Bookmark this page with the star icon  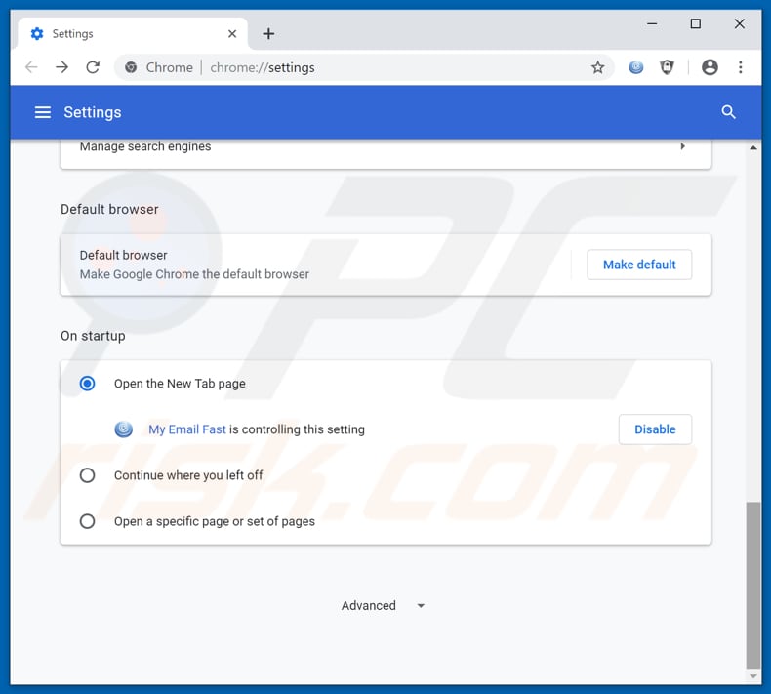[x=597, y=67]
